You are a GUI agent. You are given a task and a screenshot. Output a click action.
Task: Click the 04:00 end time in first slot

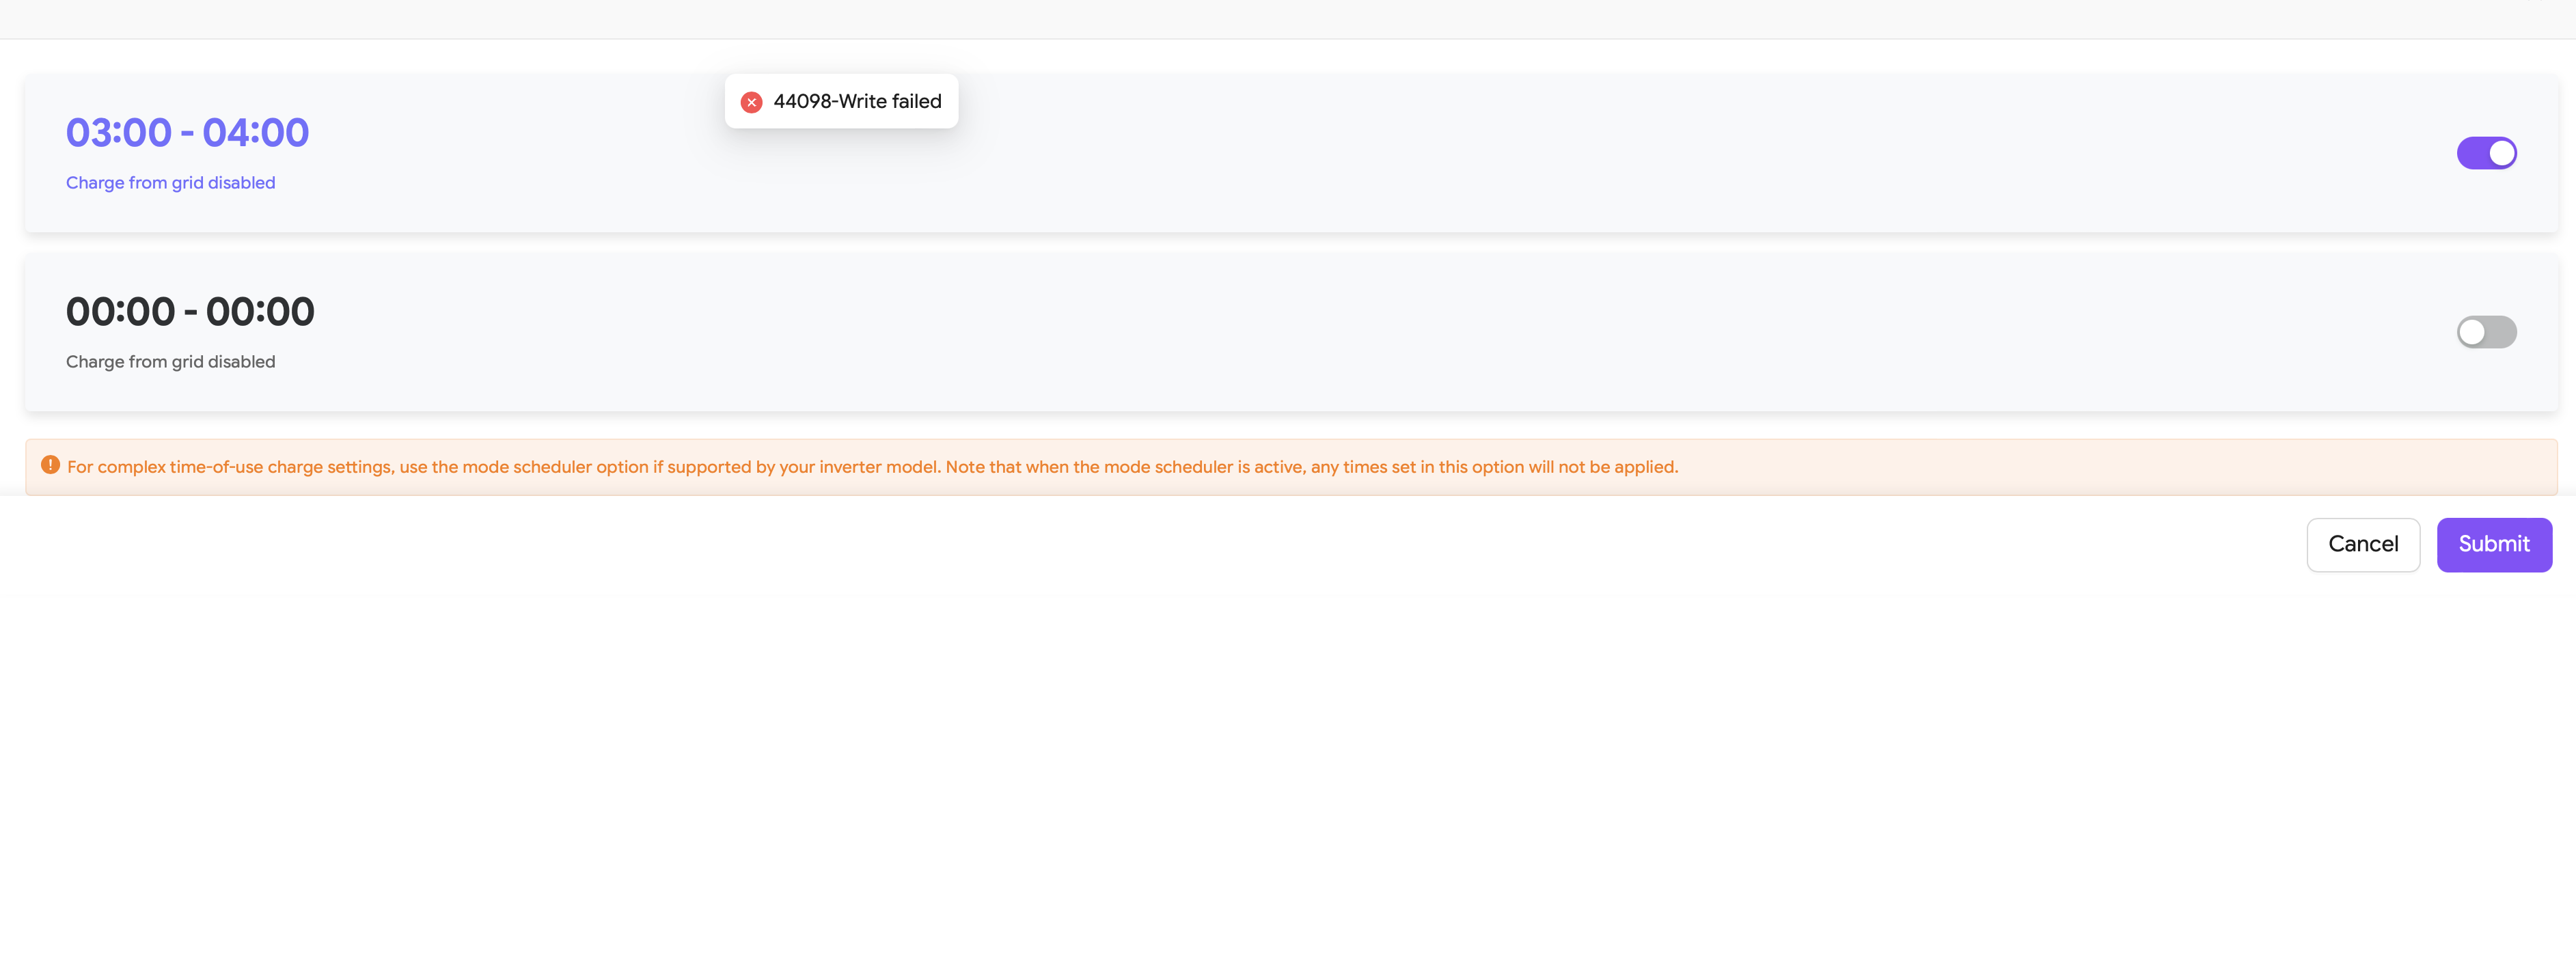(x=256, y=133)
